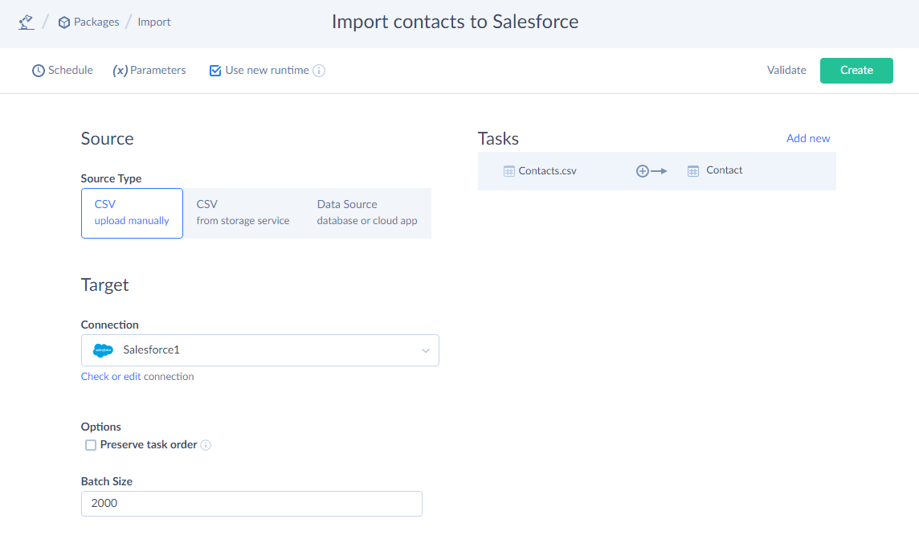Show info tooltip for Use new runtime
Image resolution: width=919 pixels, height=560 pixels.
click(x=319, y=71)
